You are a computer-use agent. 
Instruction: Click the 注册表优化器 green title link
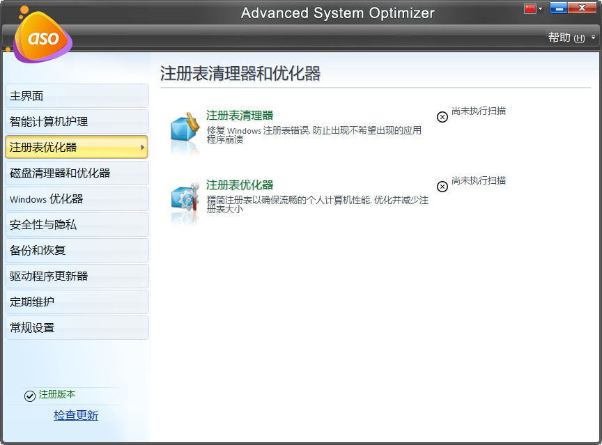(240, 185)
